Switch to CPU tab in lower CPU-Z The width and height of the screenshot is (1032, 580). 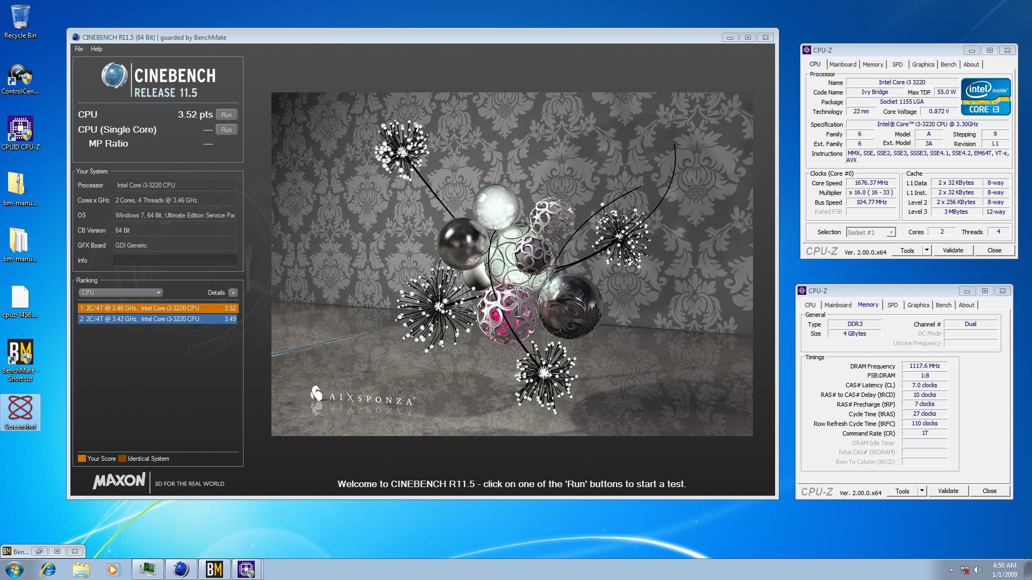click(810, 305)
